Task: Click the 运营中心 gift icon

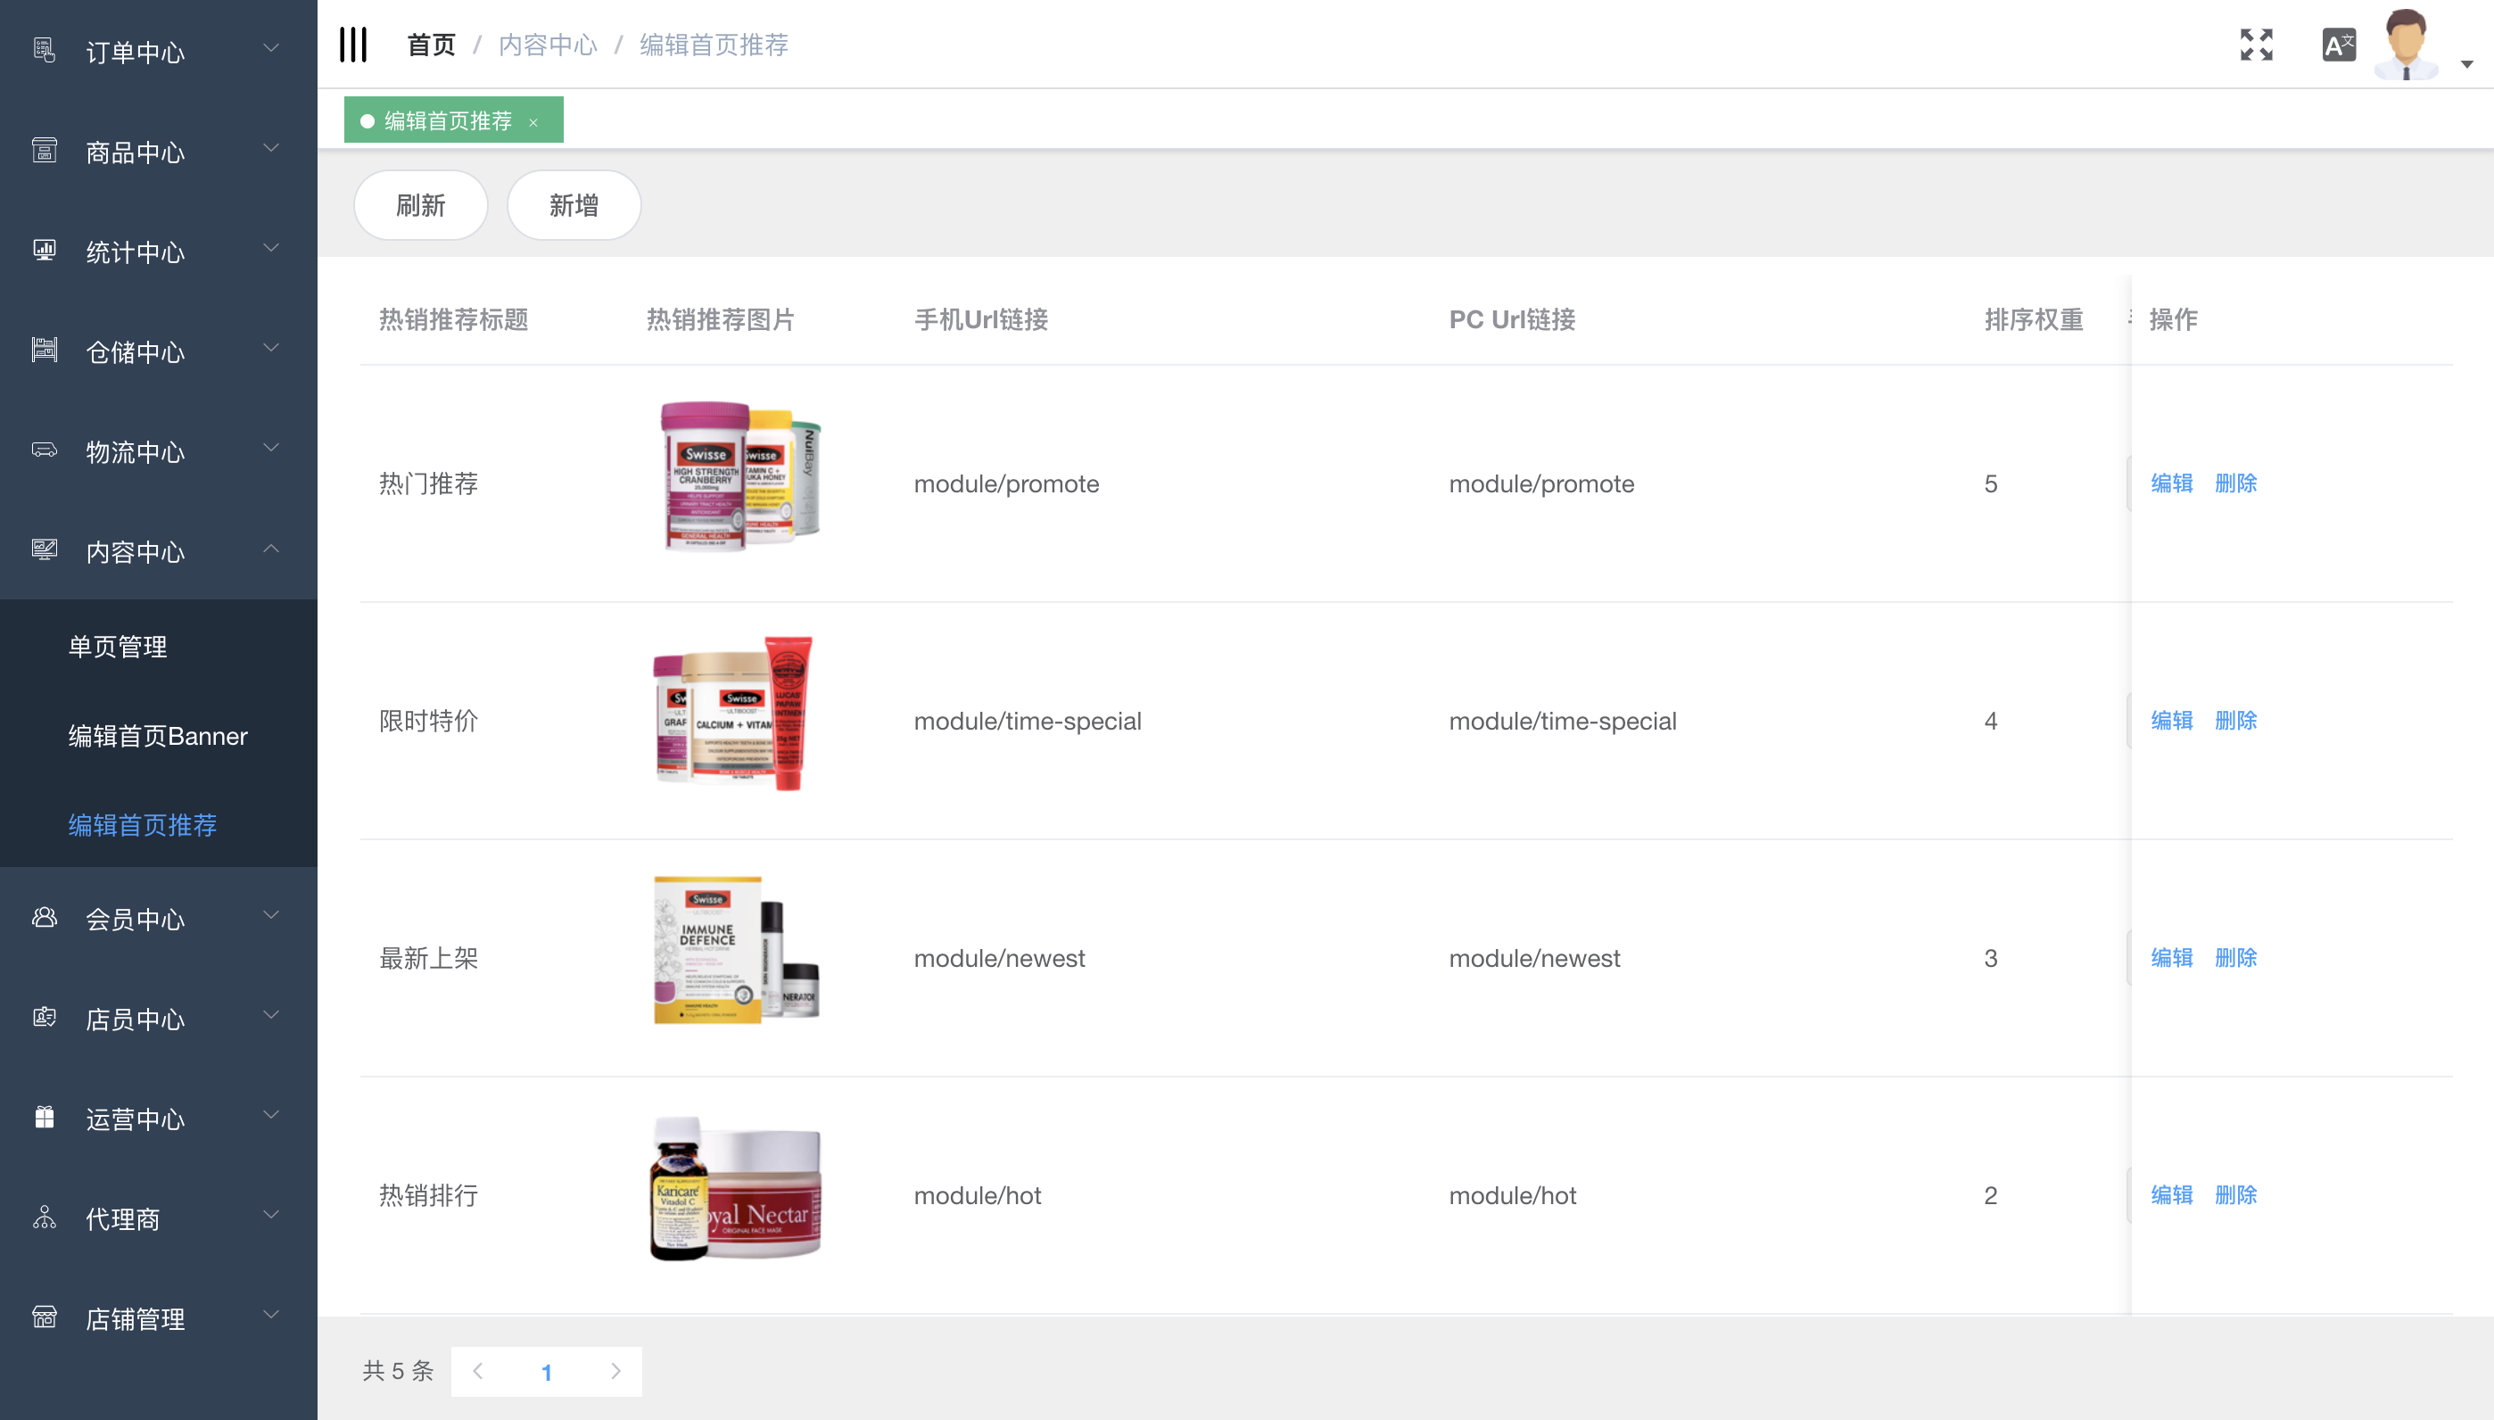Action: point(44,1117)
